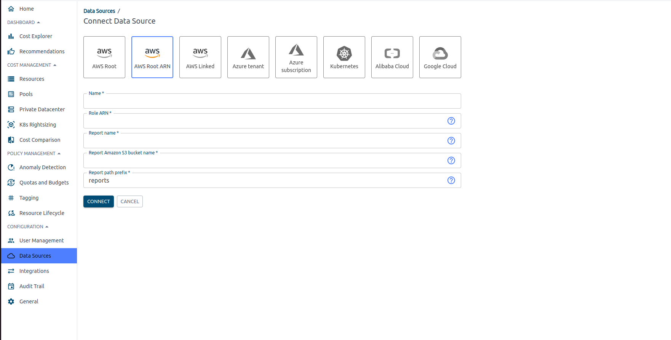Choose the Alibaba Cloud source type
Image resolution: width=671 pixels, height=340 pixels.
click(x=392, y=57)
